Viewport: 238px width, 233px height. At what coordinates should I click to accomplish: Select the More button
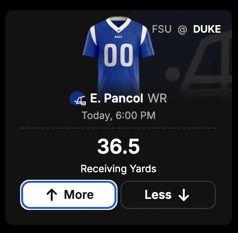[69, 195]
